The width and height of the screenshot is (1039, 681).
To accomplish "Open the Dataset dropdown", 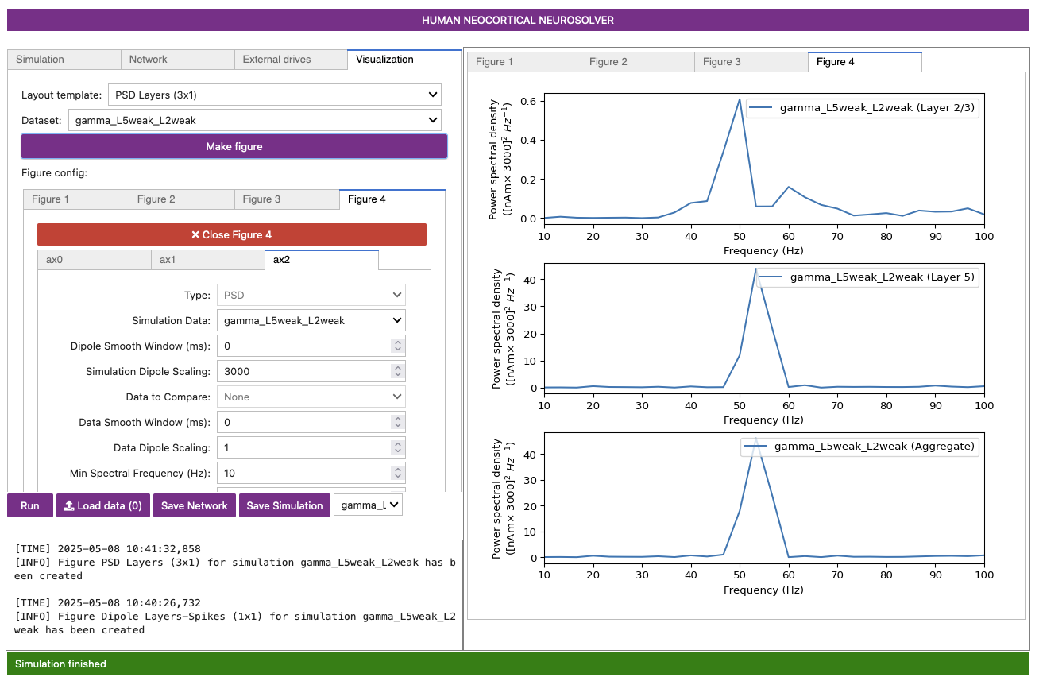I will (254, 120).
